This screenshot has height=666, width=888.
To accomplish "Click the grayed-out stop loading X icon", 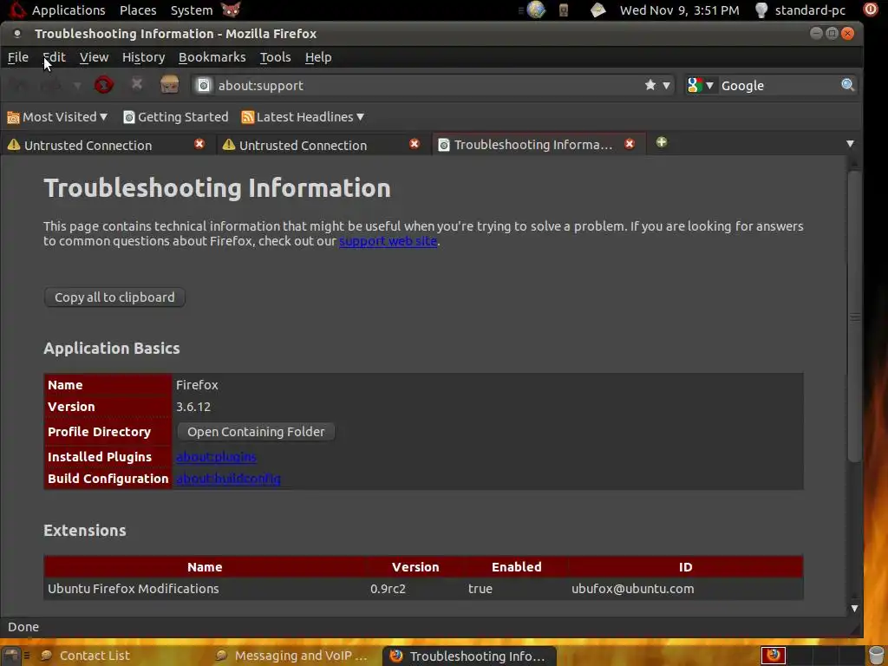I will pyautogui.click(x=136, y=84).
